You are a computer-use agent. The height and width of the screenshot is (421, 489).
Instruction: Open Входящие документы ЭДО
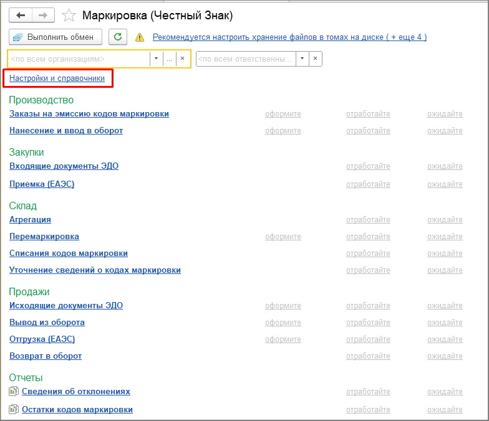(x=64, y=166)
